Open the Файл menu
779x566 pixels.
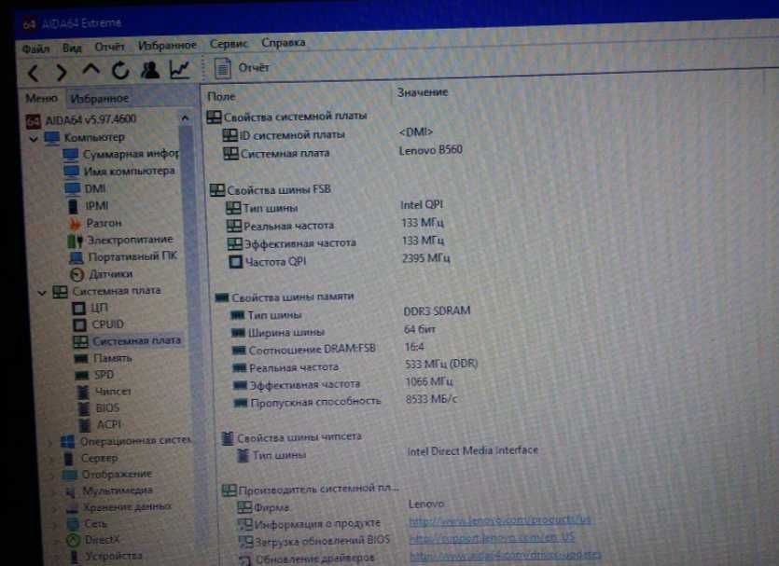(x=35, y=48)
